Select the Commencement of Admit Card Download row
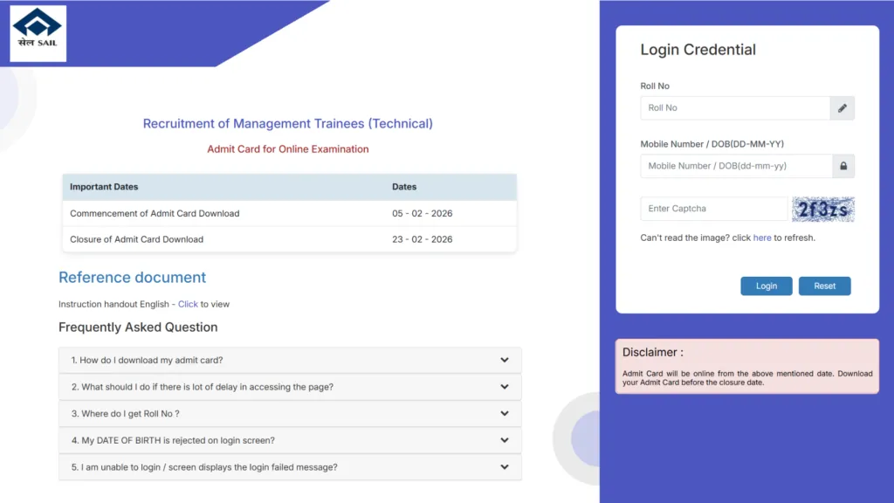 coord(288,213)
